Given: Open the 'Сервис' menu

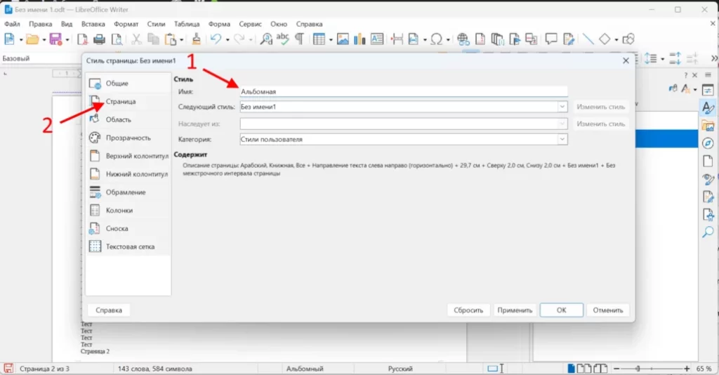Looking at the screenshot, I should click(251, 24).
